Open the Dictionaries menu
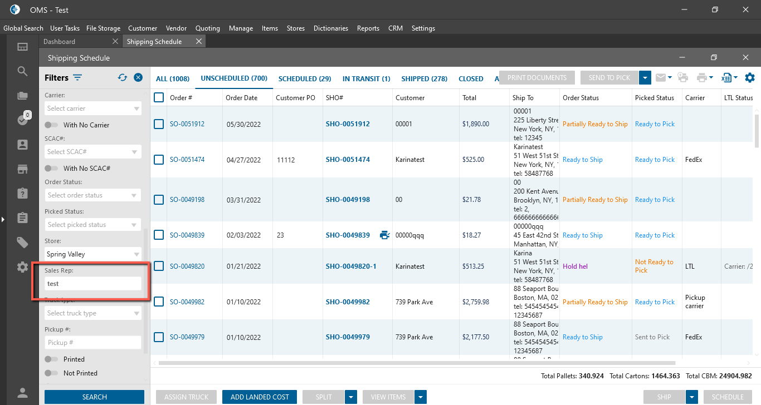 (x=330, y=28)
